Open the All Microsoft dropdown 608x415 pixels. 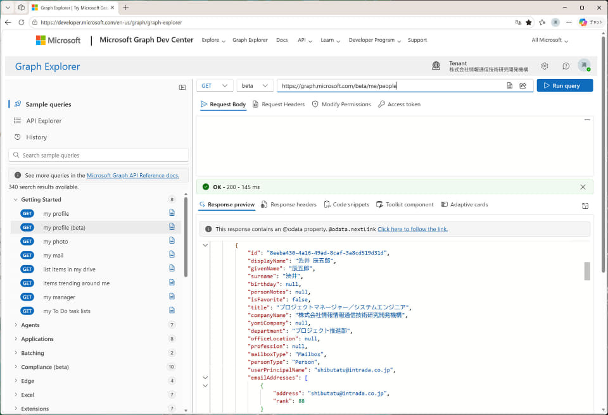tap(550, 40)
